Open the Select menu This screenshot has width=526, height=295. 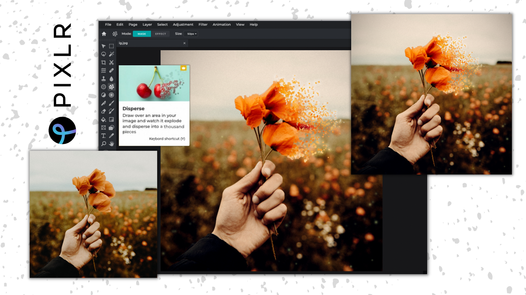(162, 25)
